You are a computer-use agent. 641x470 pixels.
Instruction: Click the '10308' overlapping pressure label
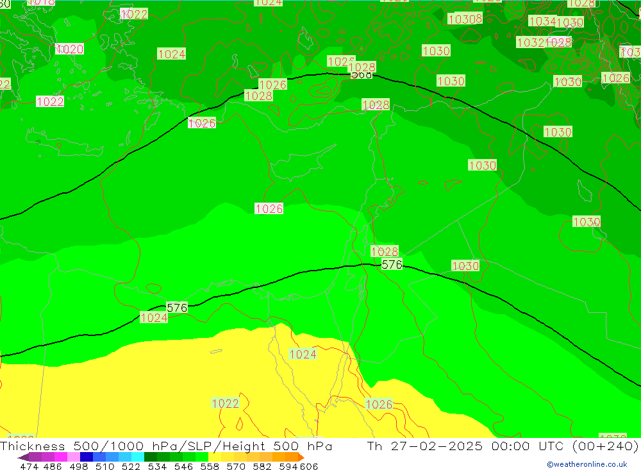(465, 19)
